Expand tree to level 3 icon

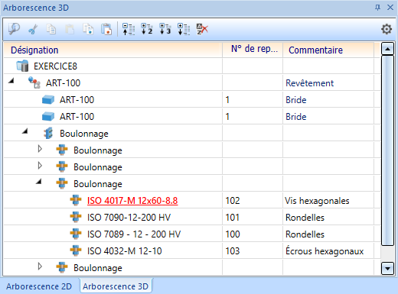(165, 29)
